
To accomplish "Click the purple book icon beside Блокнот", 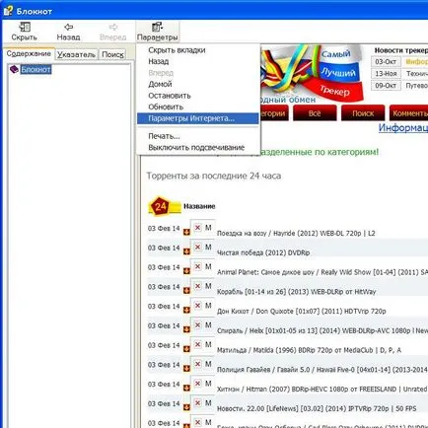I will pyautogui.click(x=14, y=69).
